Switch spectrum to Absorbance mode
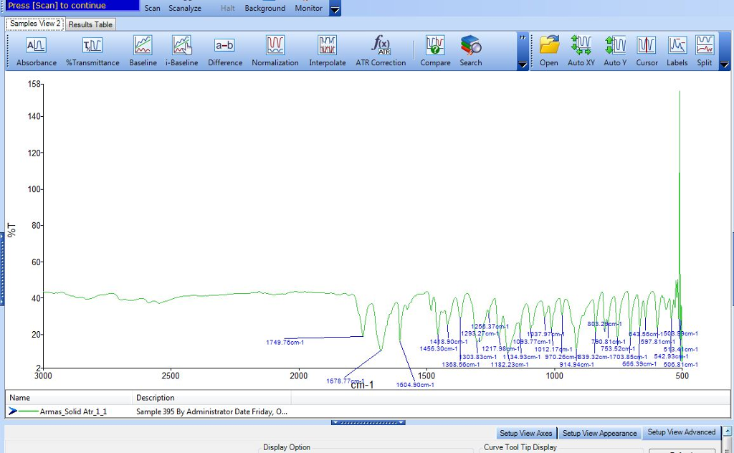 coord(36,51)
